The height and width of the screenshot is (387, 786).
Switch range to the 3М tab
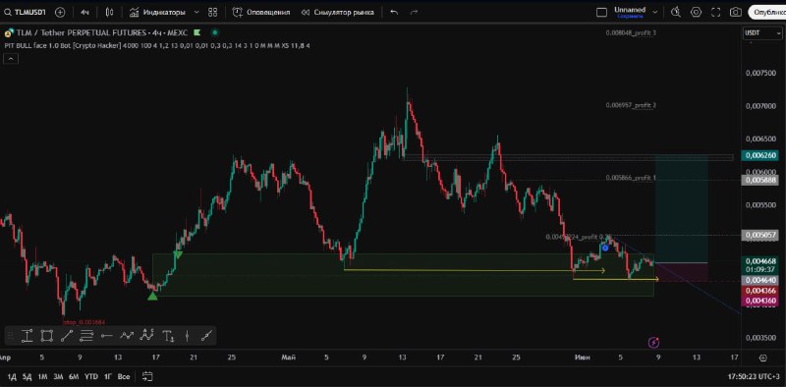click(58, 376)
